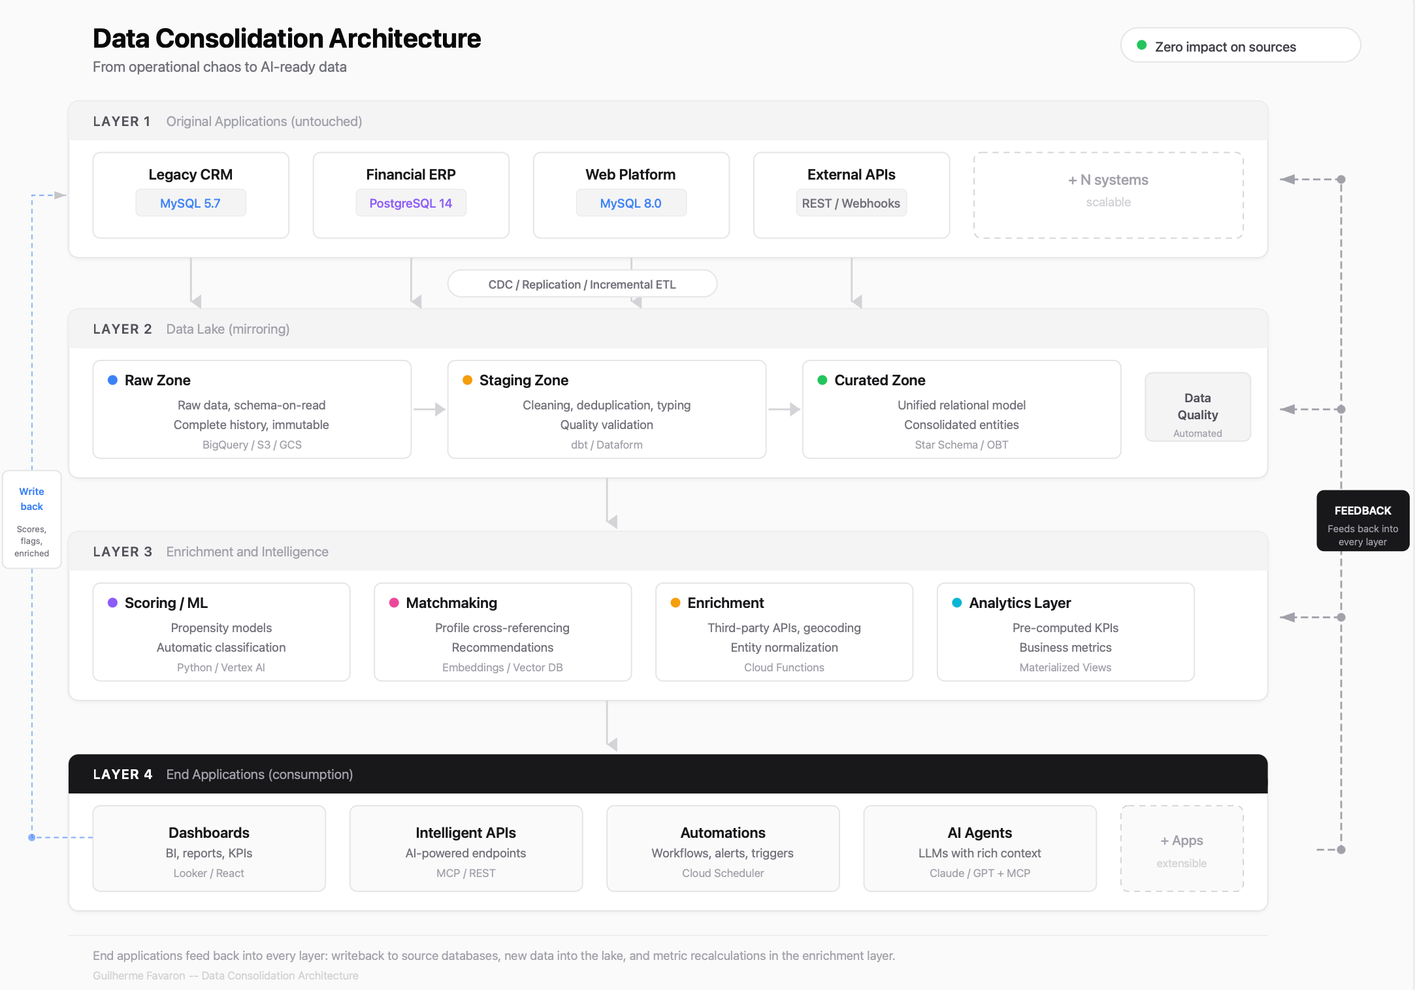
Task: Click the 'BigQuery / S3 / GCS' text
Action: [252, 445]
